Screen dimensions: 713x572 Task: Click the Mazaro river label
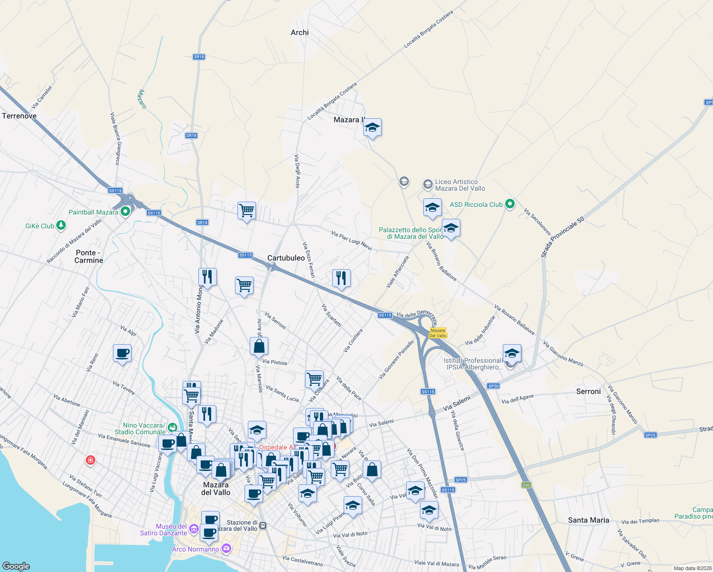click(142, 99)
